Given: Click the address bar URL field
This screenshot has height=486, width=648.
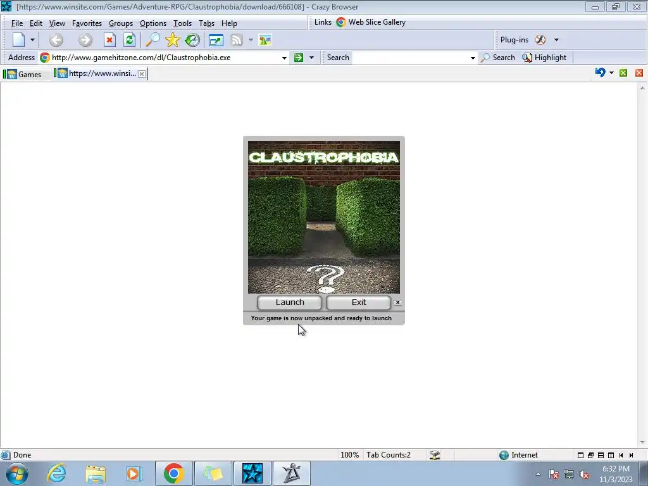Looking at the screenshot, I should coord(165,58).
